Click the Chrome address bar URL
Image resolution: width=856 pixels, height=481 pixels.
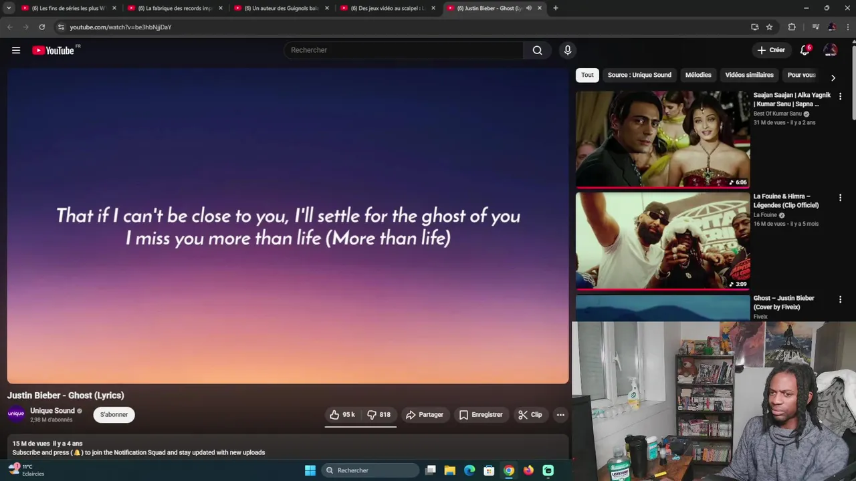[x=120, y=27]
